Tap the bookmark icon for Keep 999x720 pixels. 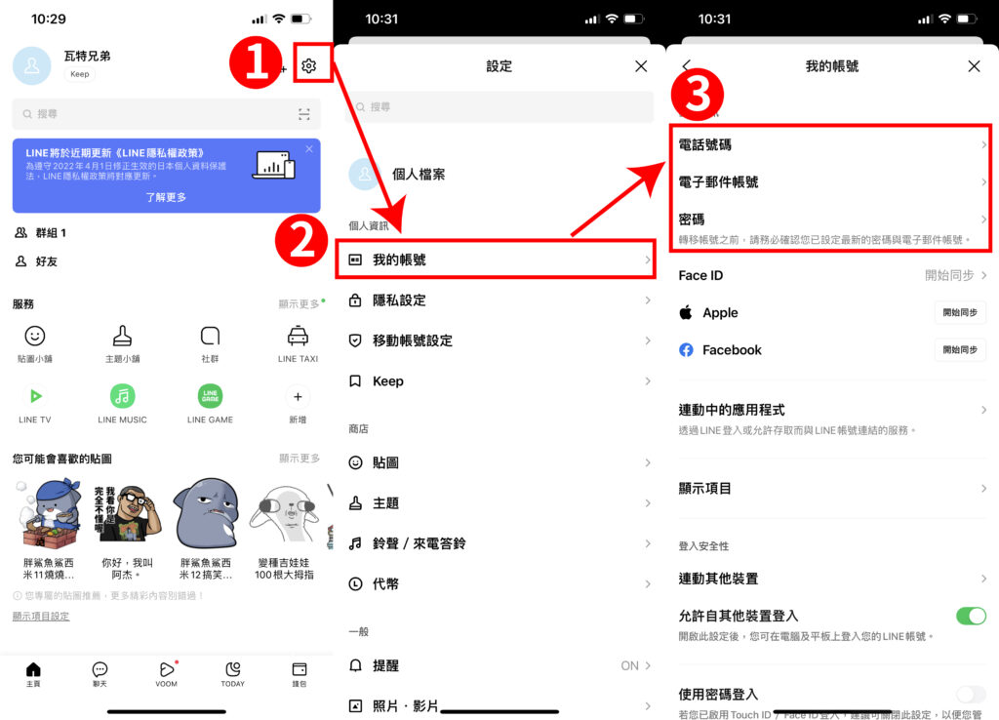coord(355,381)
